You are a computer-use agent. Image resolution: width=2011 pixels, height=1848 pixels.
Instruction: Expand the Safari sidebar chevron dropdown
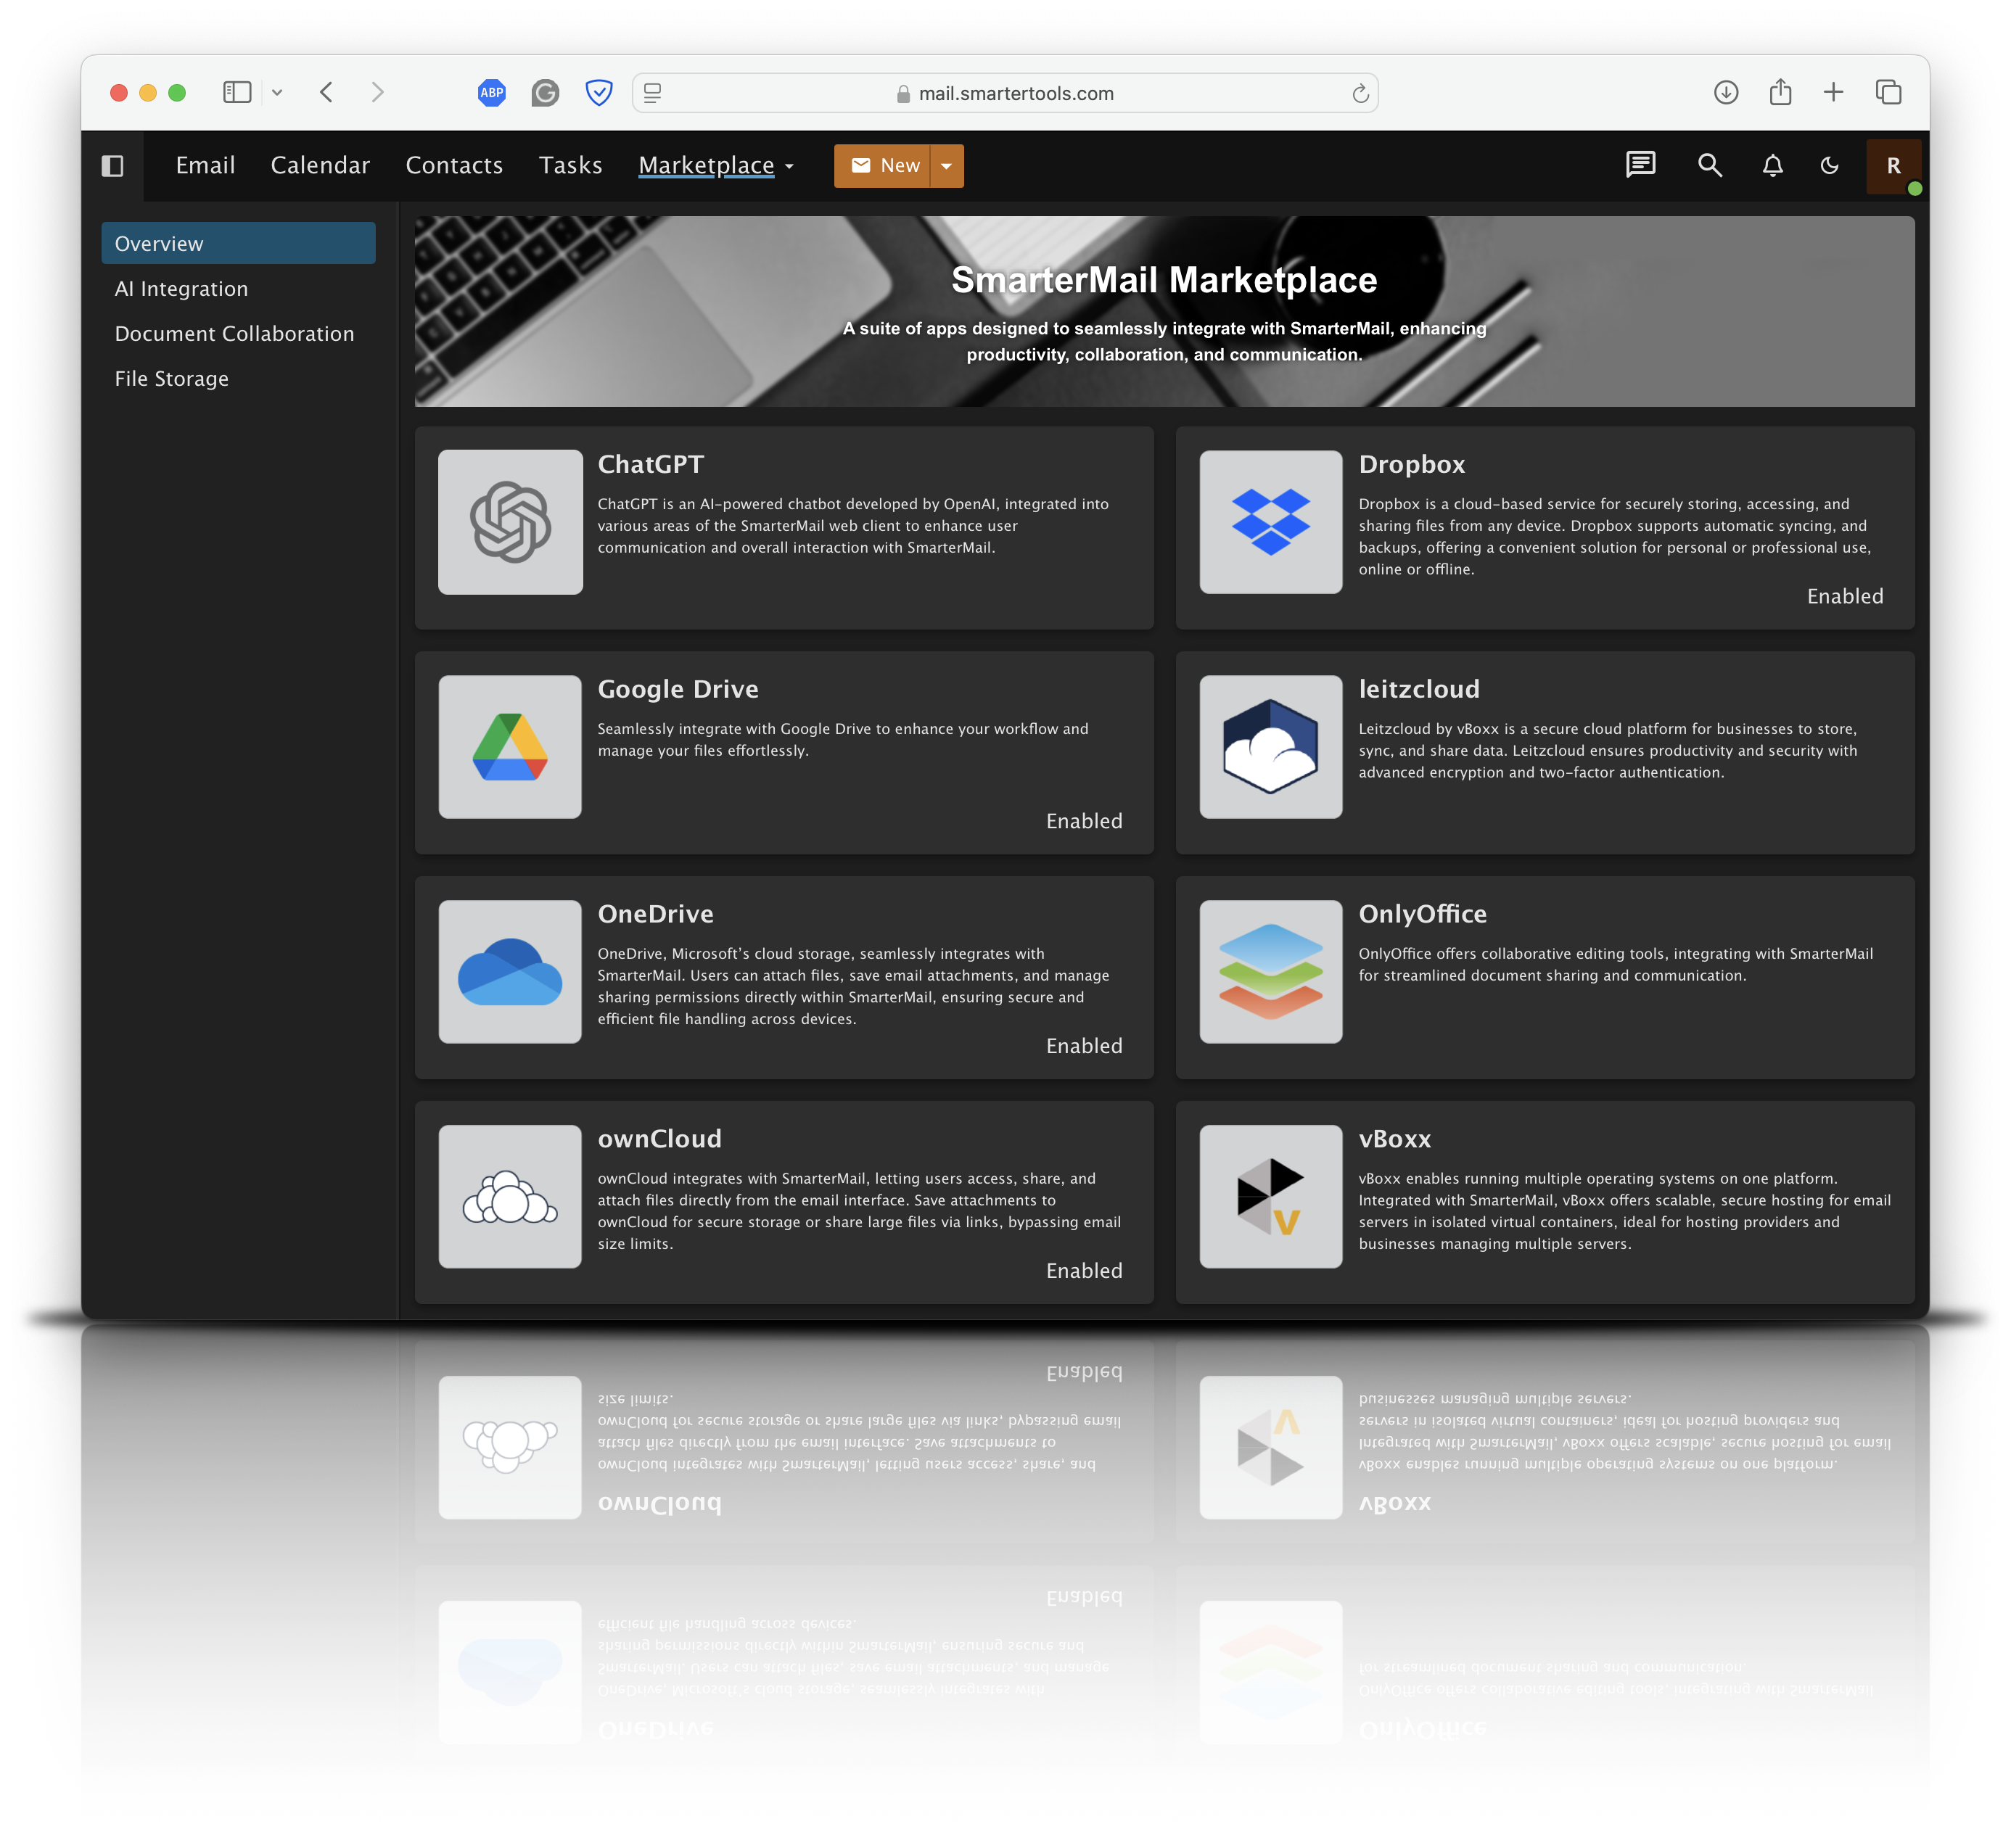coord(277,93)
